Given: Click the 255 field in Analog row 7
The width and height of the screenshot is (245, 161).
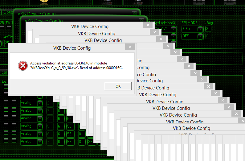Looking at the screenshot, I should coord(92,142).
